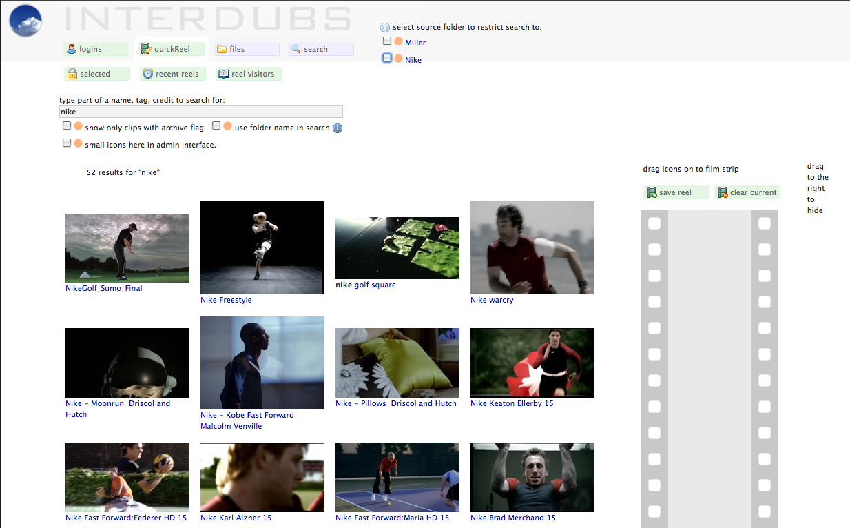
Task: Open the NikeGolf_Sumo_Final clip link
Action: click(104, 288)
